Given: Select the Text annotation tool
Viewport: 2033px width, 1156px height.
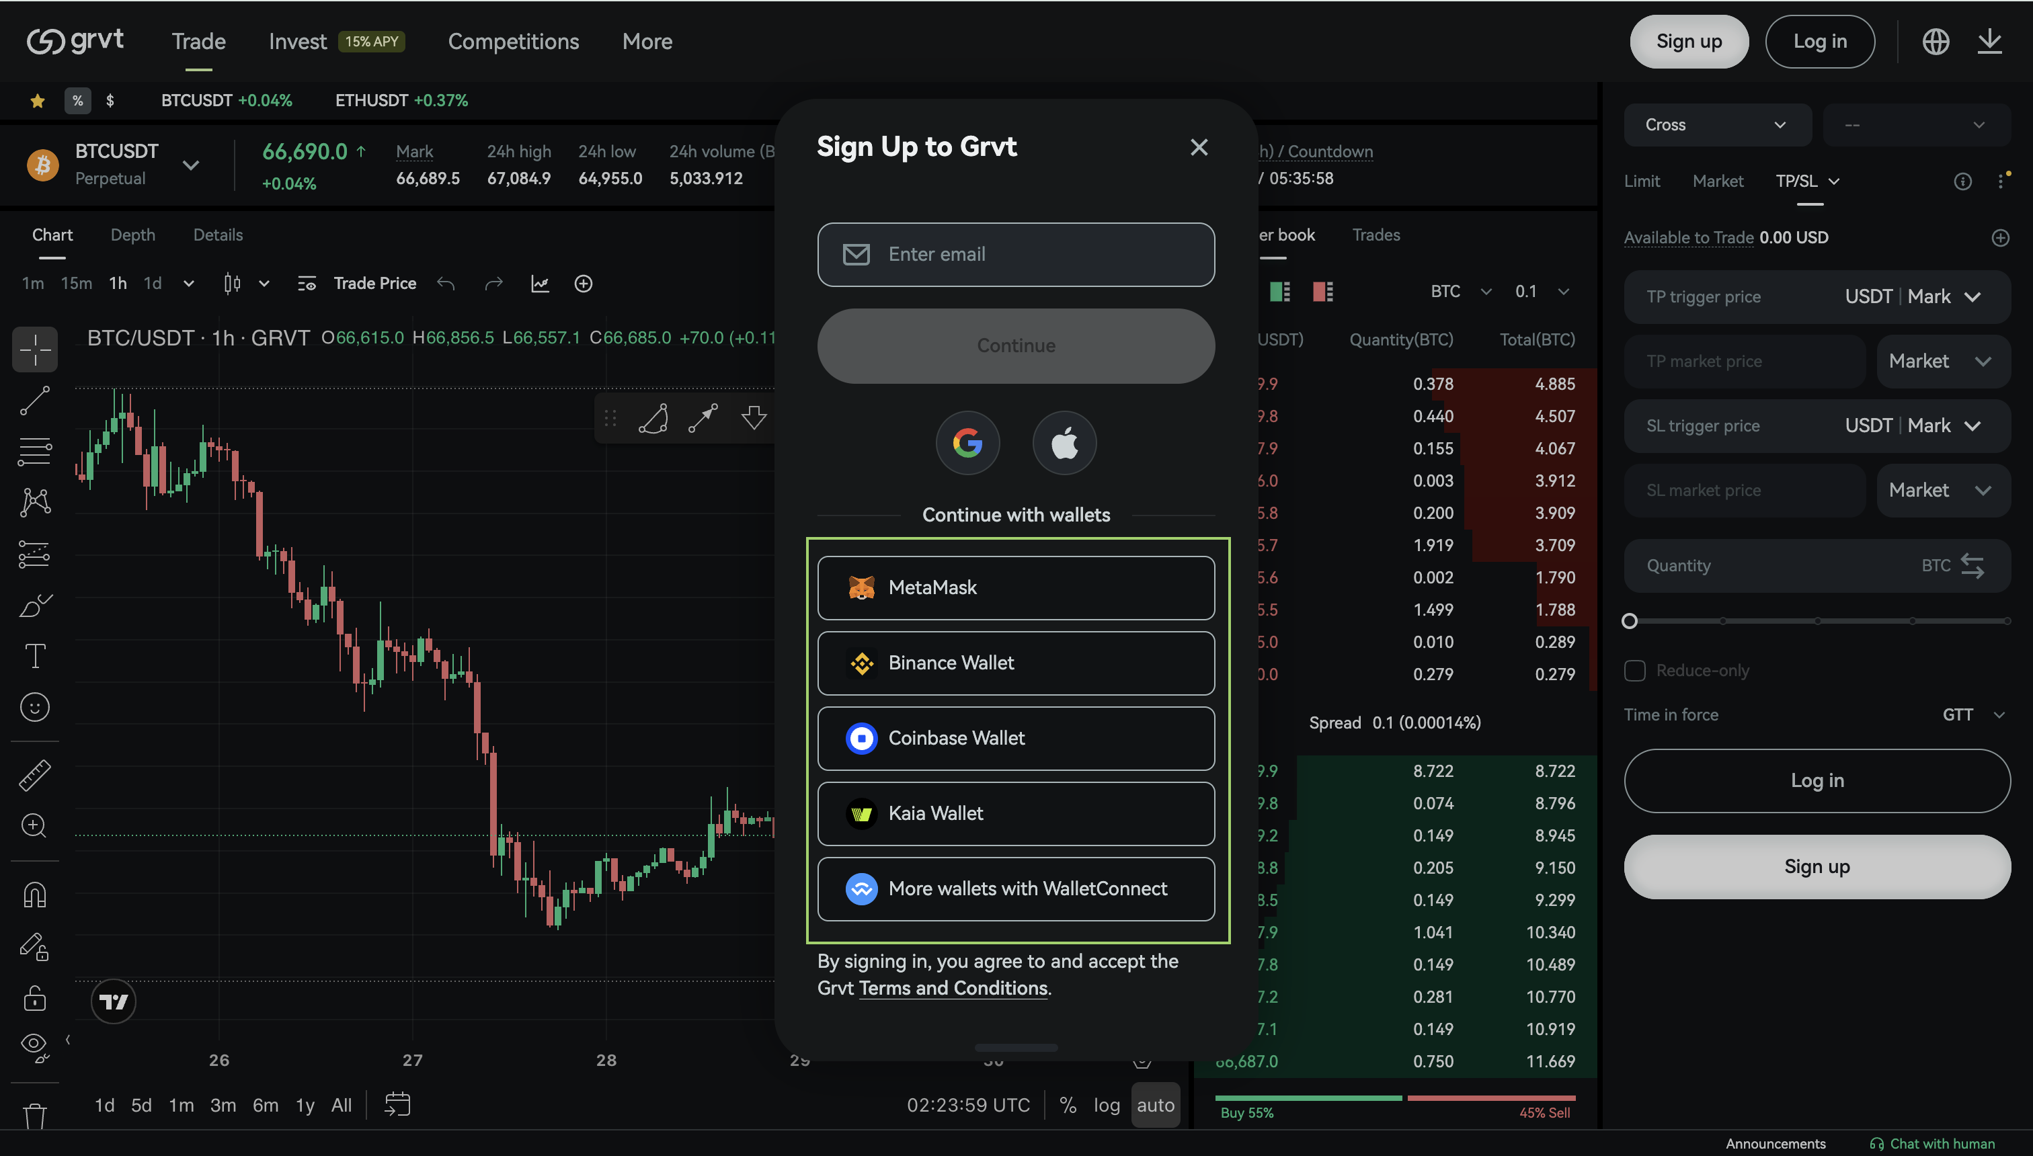Looking at the screenshot, I should 35,656.
